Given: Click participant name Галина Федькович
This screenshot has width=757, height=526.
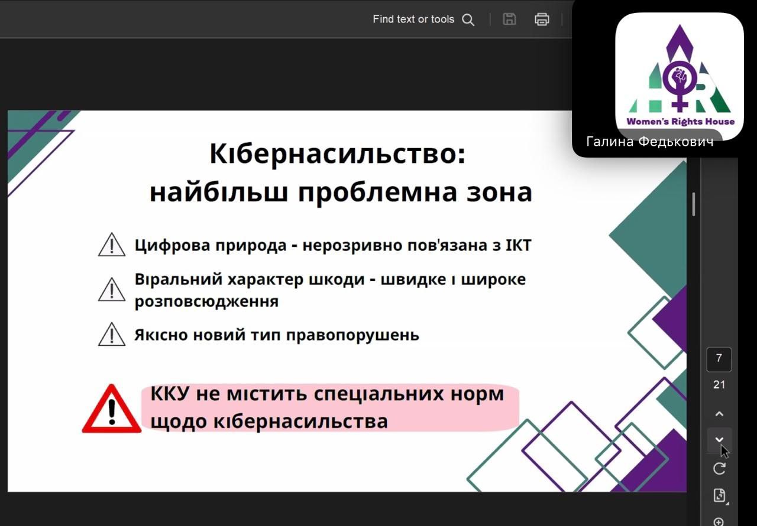Looking at the screenshot, I should (x=649, y=142).
